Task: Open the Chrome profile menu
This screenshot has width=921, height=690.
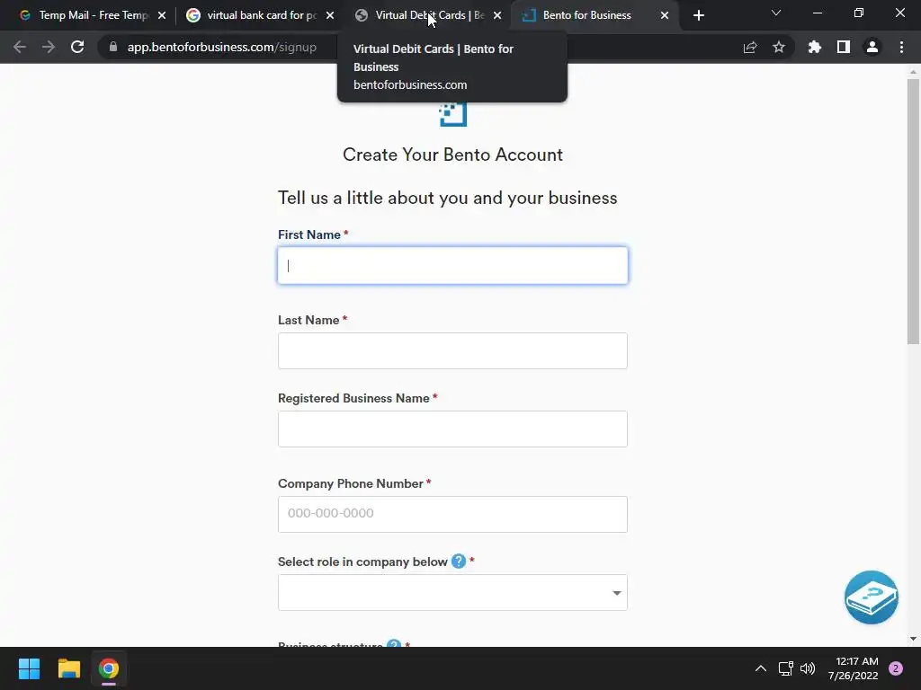Action: 872,47
